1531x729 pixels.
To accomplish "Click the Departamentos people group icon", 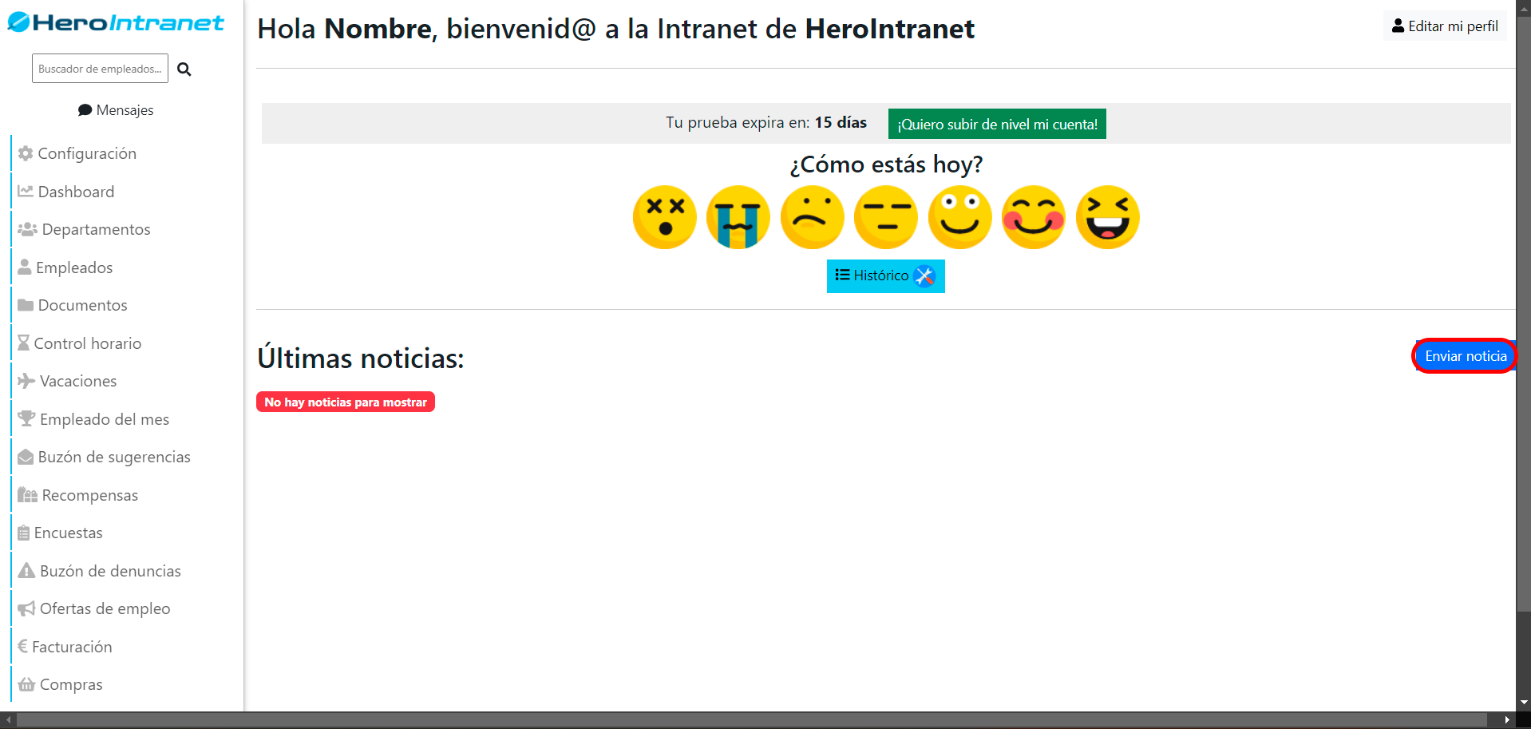I will [x=27, y=229].
